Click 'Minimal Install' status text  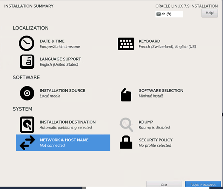pyautogui.click(x=151, y=96)
